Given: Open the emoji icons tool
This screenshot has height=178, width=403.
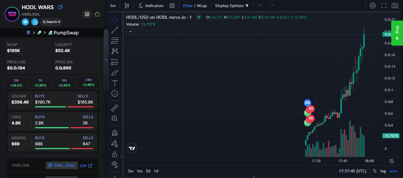Looking at the screenshot, I should pos(115,94).
